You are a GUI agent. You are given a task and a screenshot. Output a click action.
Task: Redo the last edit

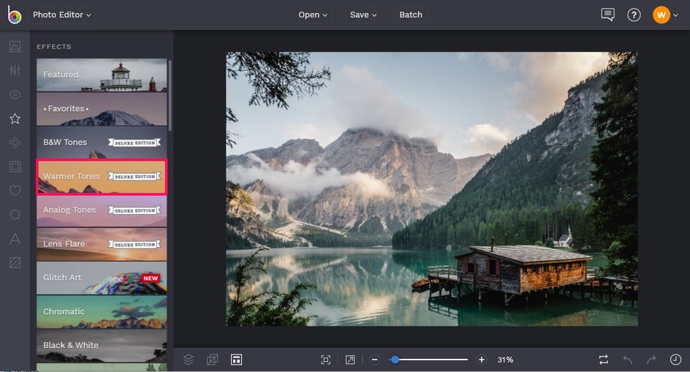tap(651, 360)
